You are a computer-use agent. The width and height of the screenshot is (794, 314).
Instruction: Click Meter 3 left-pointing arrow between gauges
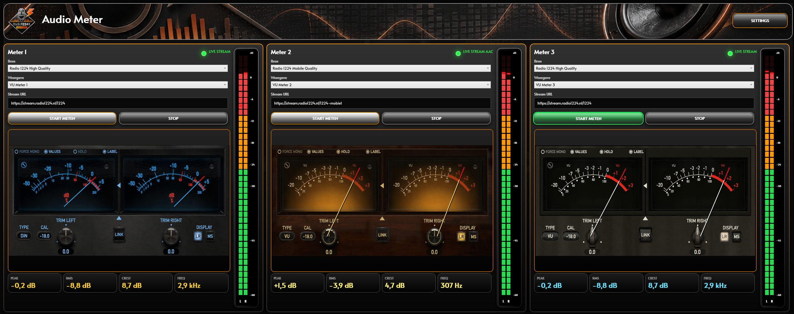tap(645, 185)
